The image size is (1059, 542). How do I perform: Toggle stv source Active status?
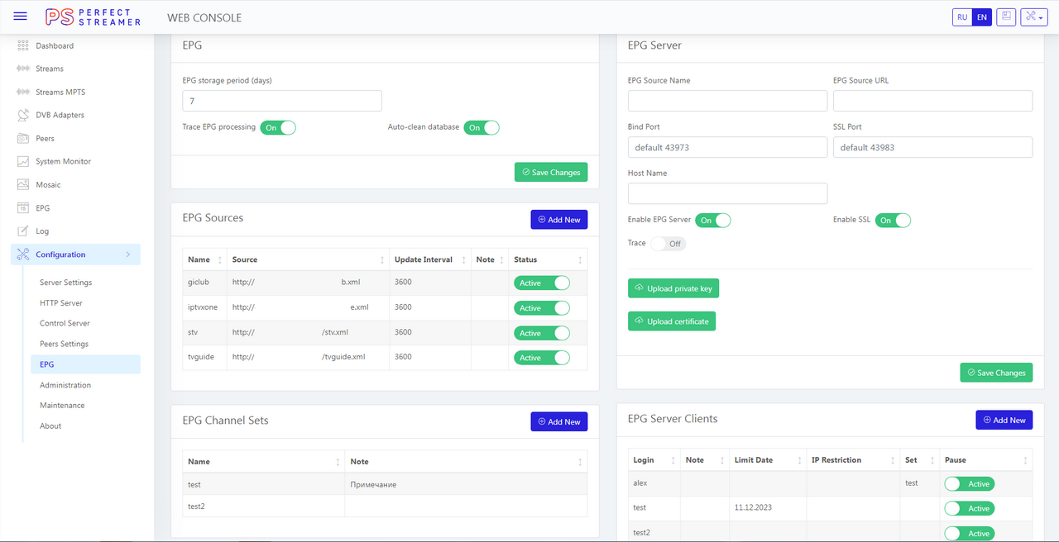click(x=542, y=333)
